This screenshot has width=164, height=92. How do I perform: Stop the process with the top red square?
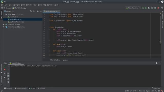(158, 8)
